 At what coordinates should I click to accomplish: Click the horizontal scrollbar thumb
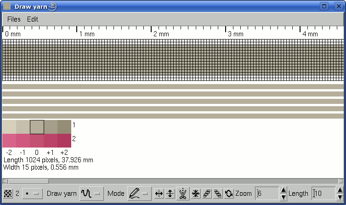click(x=28, y=181)
